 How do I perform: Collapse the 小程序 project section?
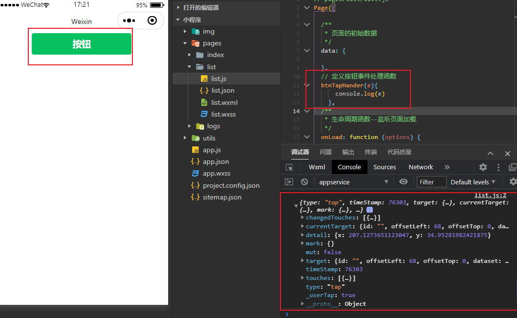(x=178, y=20)
